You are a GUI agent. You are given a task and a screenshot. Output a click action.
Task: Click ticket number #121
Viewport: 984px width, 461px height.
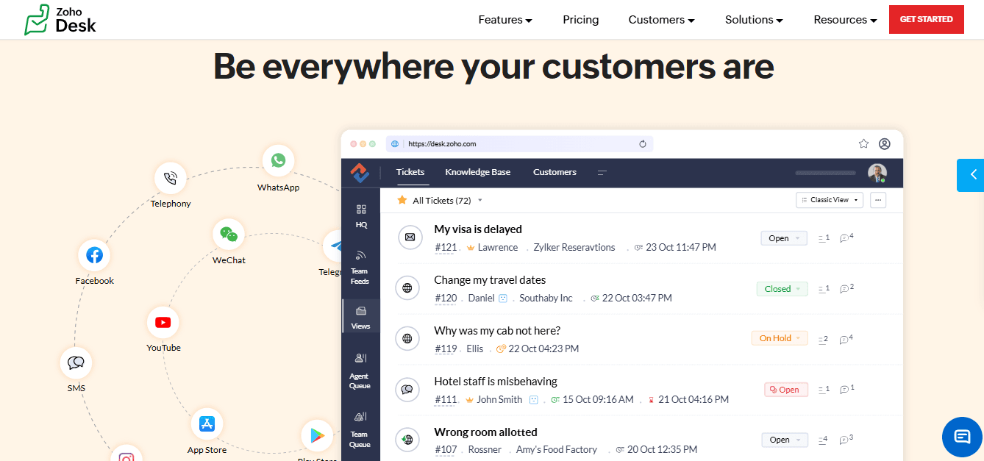coord(446,248)
